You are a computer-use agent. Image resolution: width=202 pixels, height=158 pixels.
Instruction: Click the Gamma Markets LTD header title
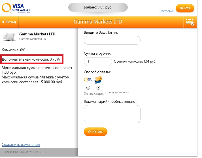click(x=98, y=22)
